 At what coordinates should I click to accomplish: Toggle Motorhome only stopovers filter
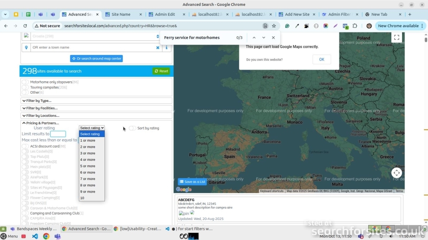[25, 82]
